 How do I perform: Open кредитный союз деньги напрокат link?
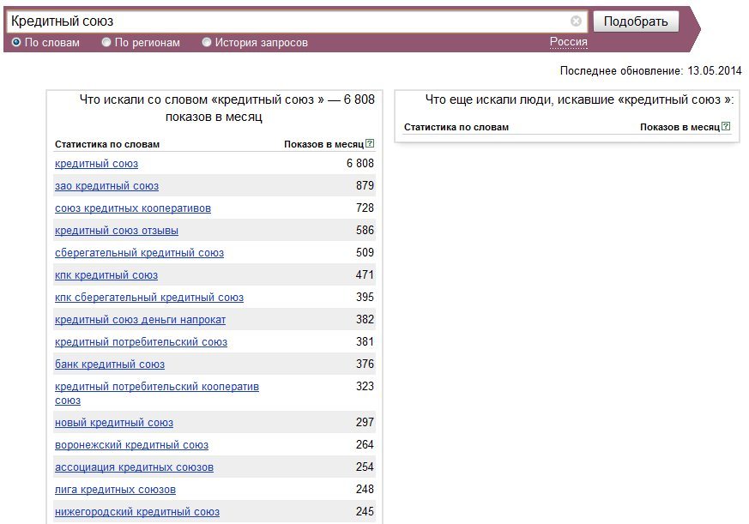pyautogui.click(x=141, y=320)
